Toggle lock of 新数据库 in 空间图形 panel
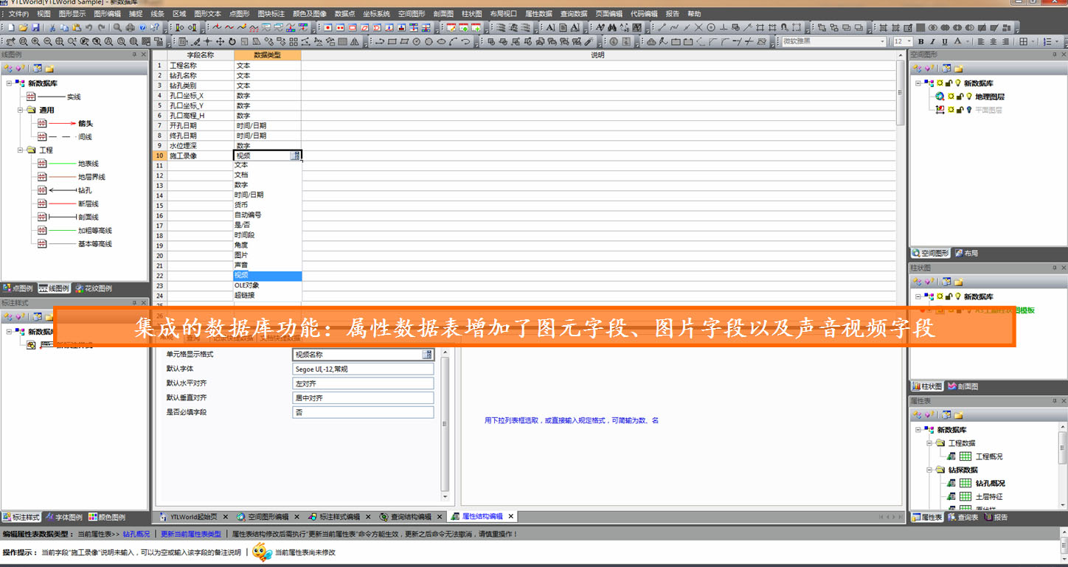 pyautogui.click(x=949, y=83)
